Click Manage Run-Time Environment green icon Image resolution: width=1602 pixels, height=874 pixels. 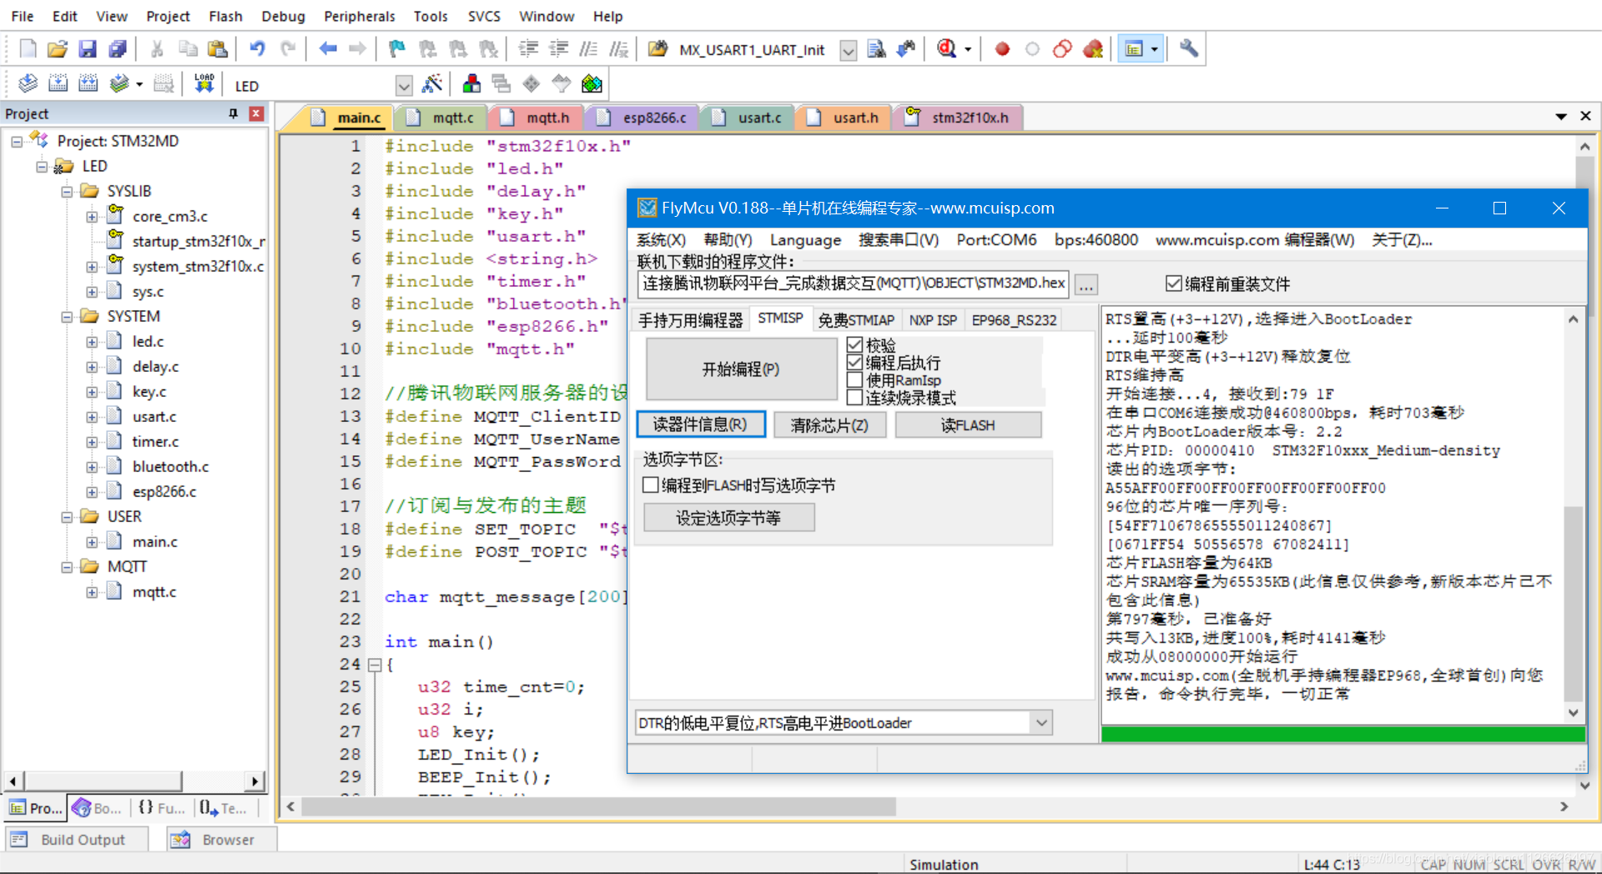click(x=592, y=83)
